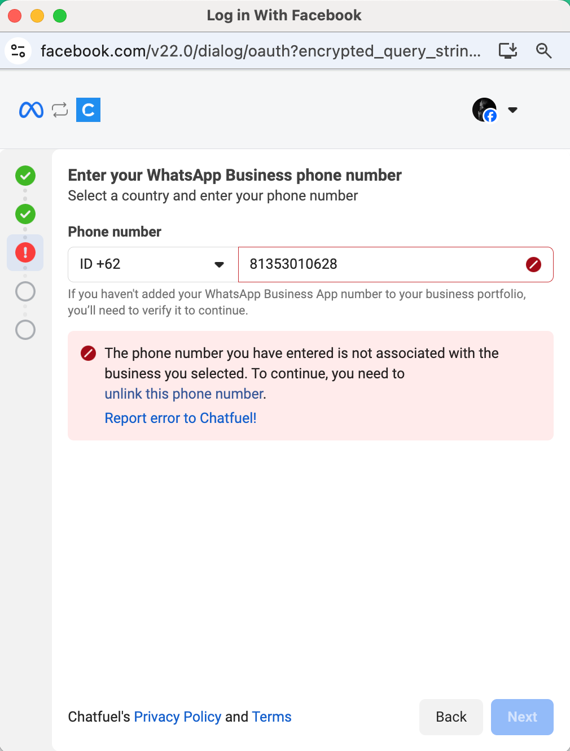
Task: Click Report error to Chatfuel link
Action: [181, 418]
